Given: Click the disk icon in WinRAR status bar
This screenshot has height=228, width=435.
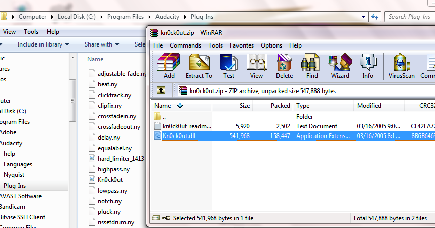Looking at the screenshot, I should point(156,218).
